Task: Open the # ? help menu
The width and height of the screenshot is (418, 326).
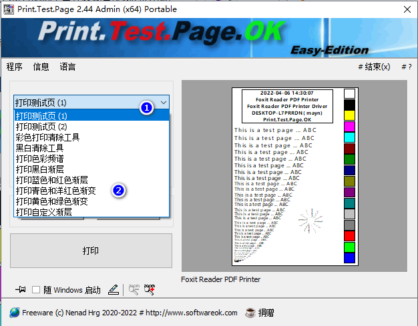Action: click(407, 67)
